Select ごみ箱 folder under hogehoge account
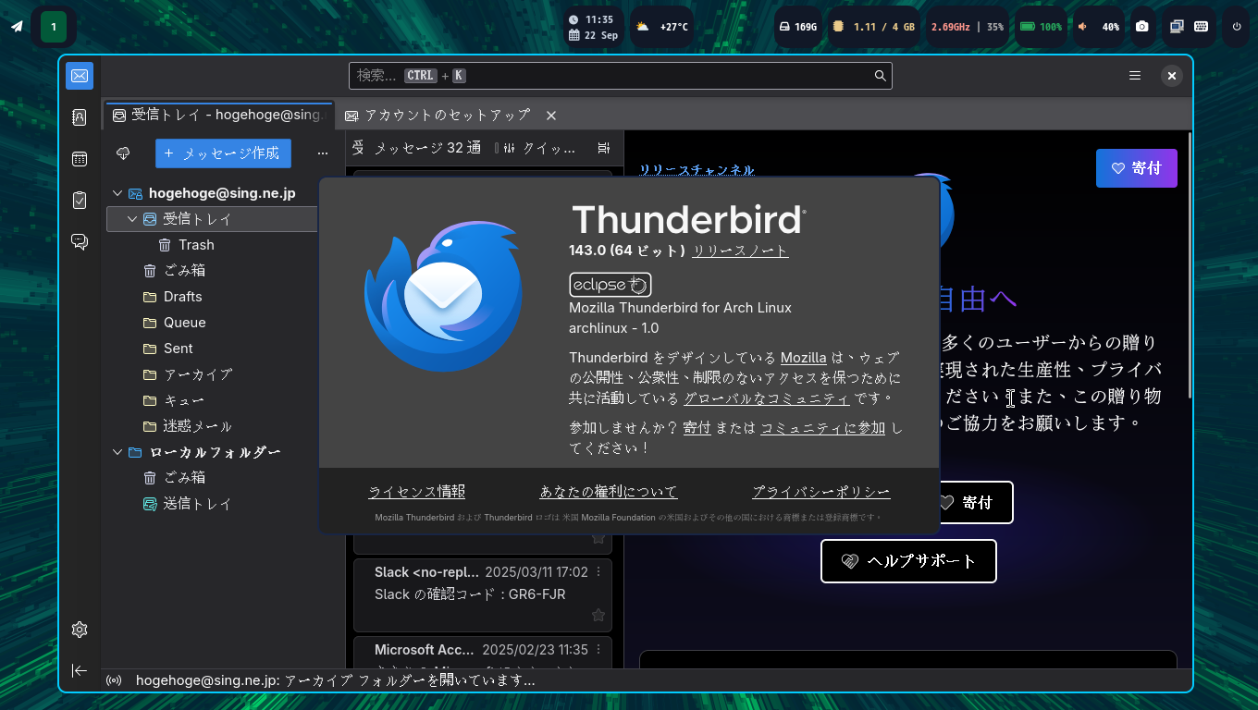1258x710 pixels. (212, 271)
